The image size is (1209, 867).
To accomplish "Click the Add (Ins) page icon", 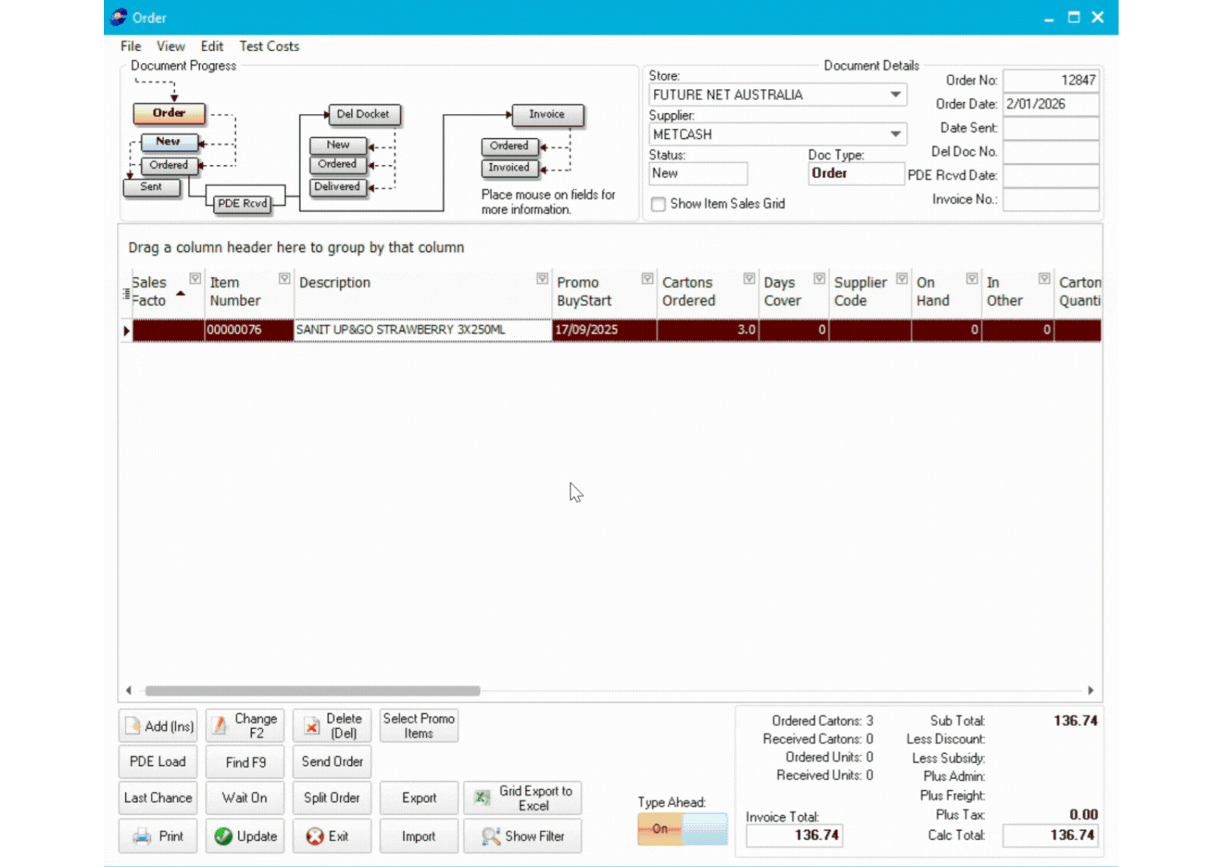I will click(133, 726).
